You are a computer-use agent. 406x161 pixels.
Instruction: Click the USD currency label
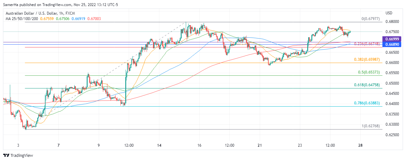click(x=389, y=13)
